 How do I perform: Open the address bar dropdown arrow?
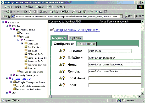coord(121,17)
